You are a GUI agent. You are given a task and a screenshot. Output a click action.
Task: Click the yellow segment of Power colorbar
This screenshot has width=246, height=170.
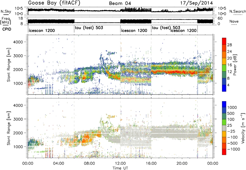click(224, 61)
